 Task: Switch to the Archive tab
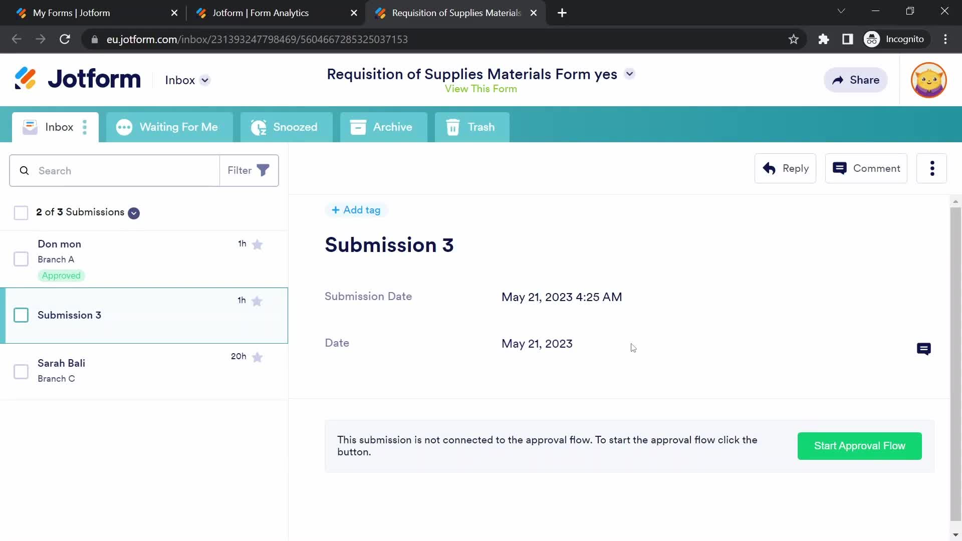pos(383,127)
